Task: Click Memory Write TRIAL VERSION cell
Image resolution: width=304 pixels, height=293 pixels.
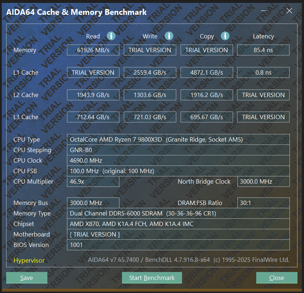Action: [150, 50]
